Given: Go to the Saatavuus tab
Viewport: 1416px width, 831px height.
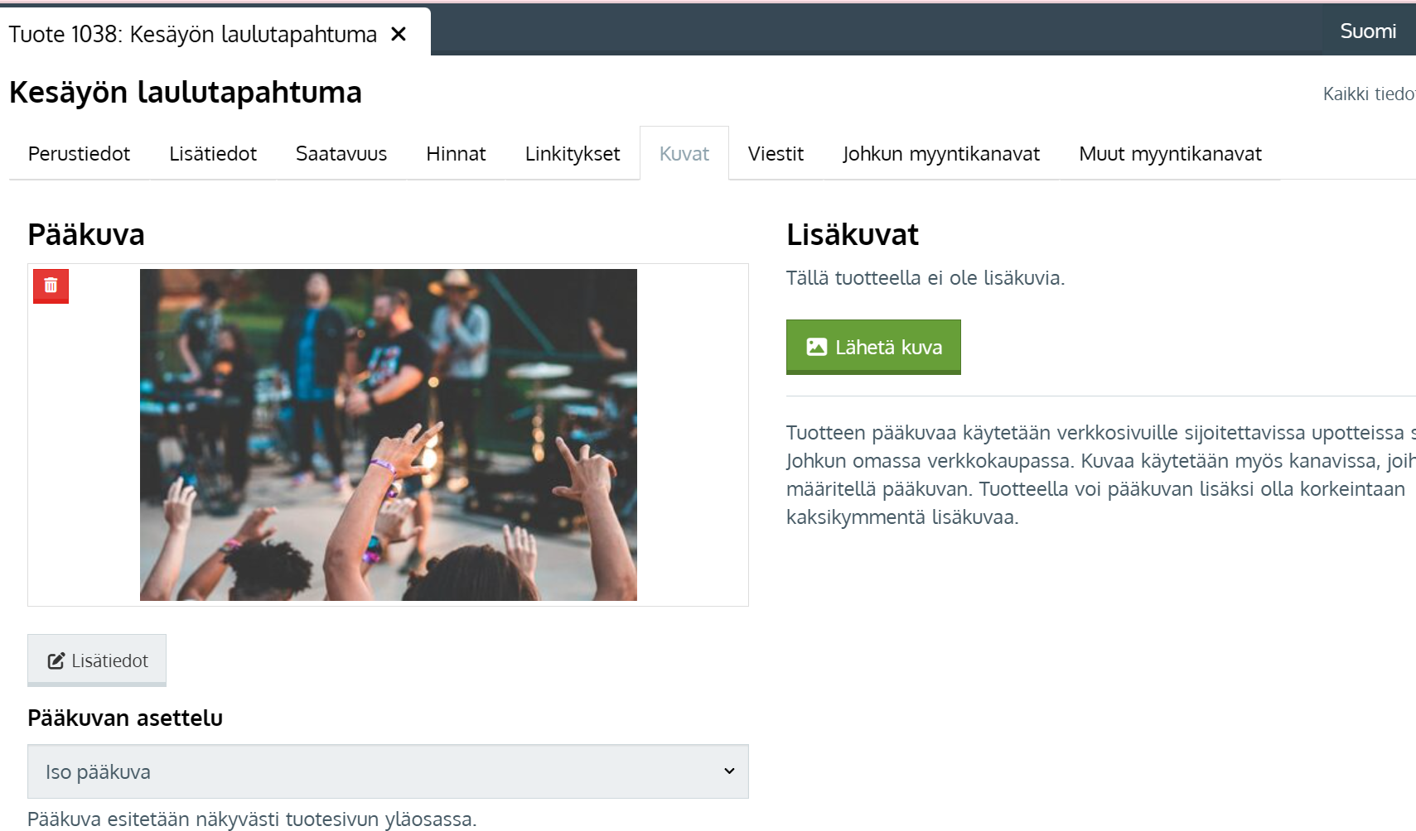Looking at the screenshot, I should click(x=341, y=154).
